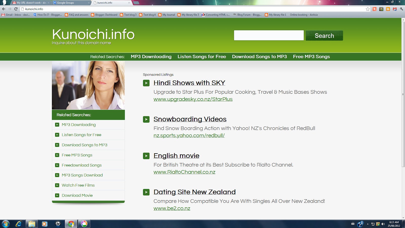Select Free MP3 Songs in header bar
The width and height of the screenshot is (405, 228).
[x=311, y=56]
